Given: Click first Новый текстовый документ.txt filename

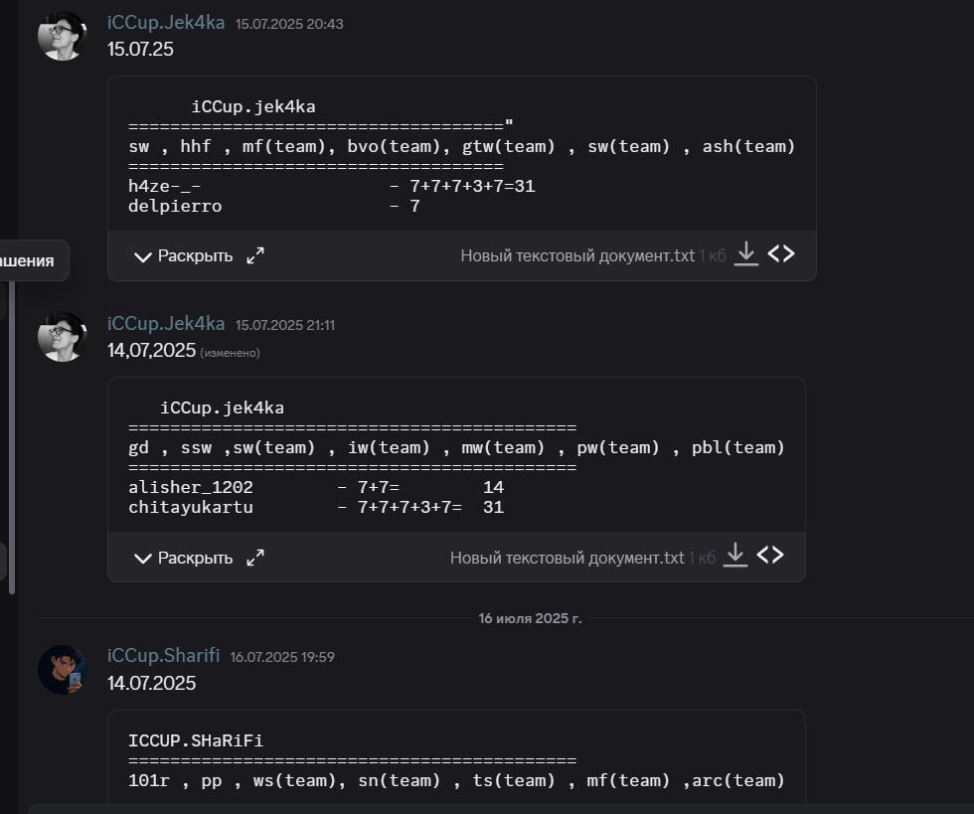Looking at the screenshot, I should pyautogui.click(x=577, y=256).
